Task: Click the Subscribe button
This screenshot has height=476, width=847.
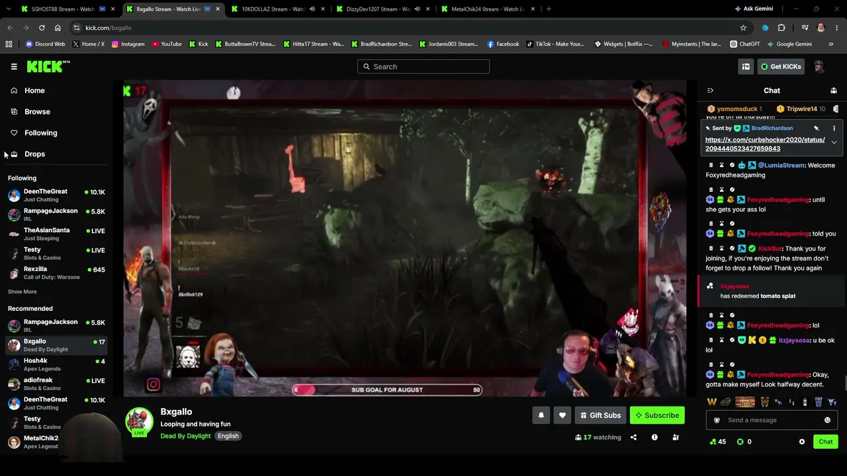Action: (x=657, y=415)
